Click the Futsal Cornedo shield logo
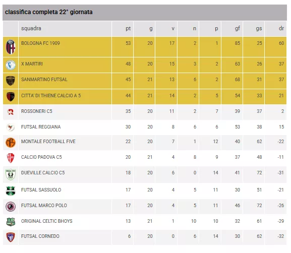The width and height of the screenshot is (291, 253). [x=11, y=237]
